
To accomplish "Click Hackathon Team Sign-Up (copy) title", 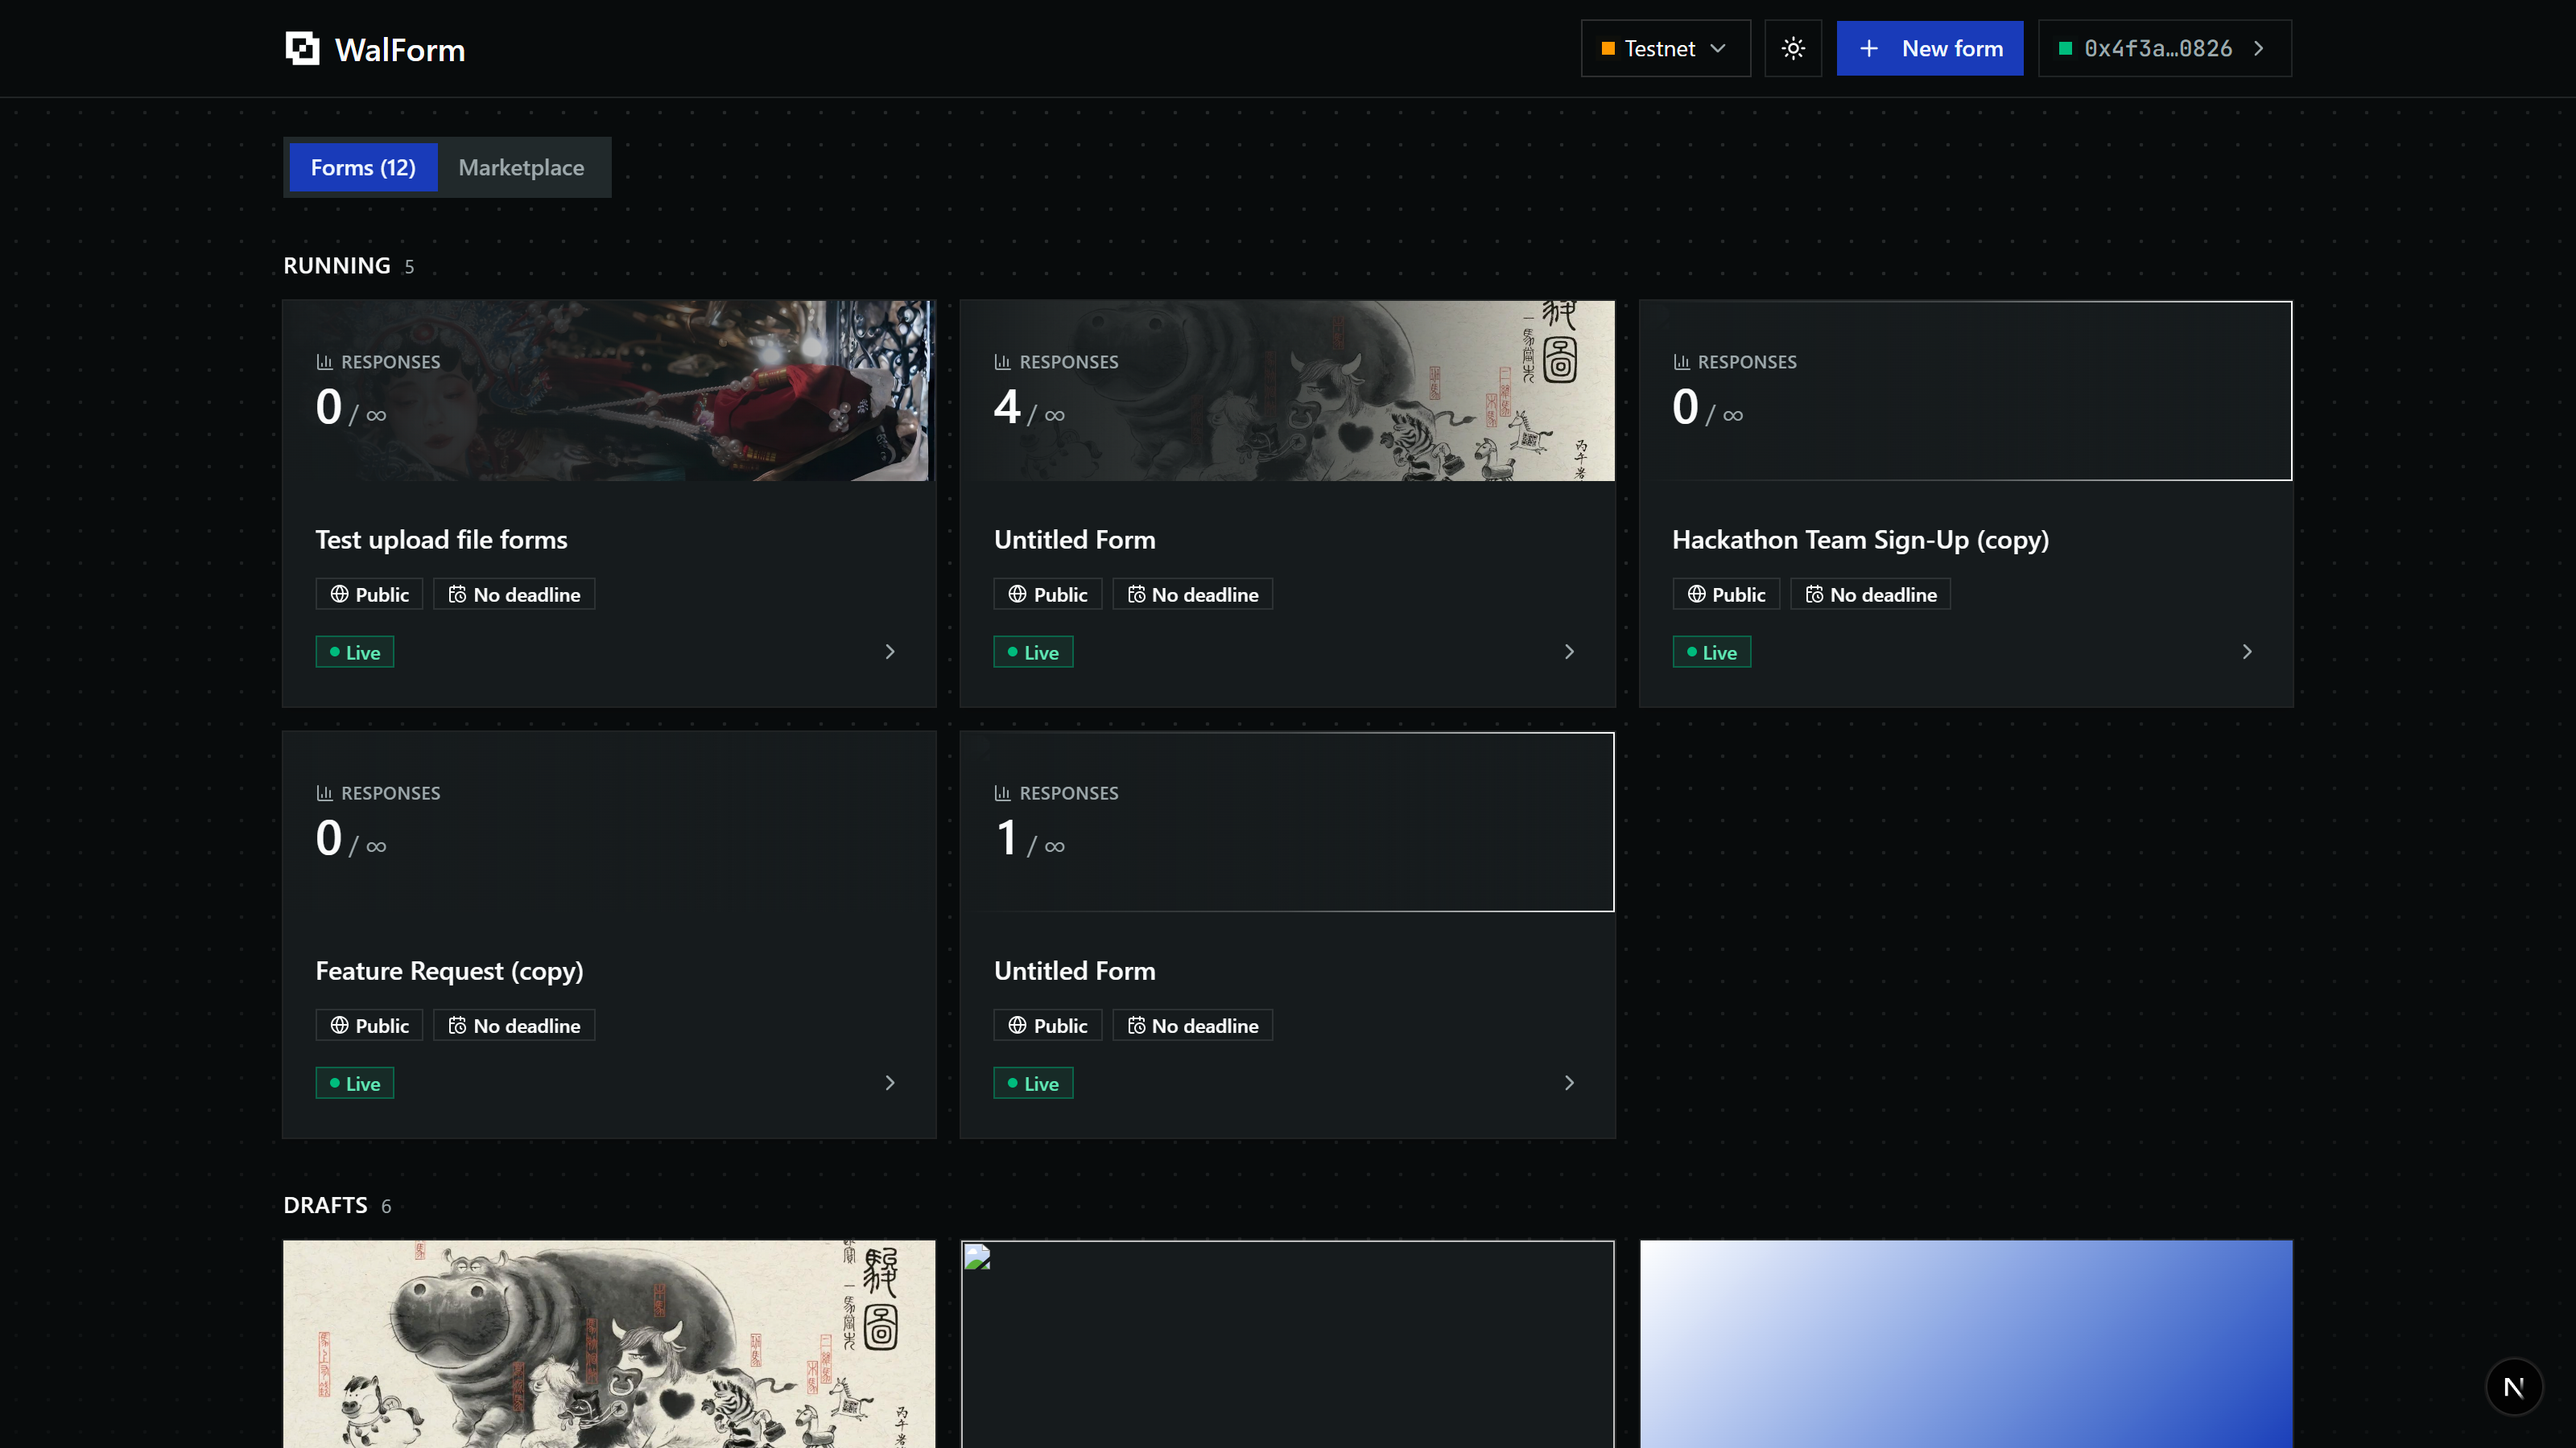I will pos(1860,540).
